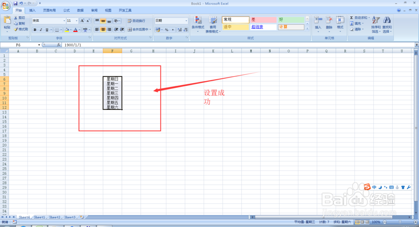This screenshot has height=227, width=419.
Task: Save the workbook from quick access toolbar
Action: point(15,3)
